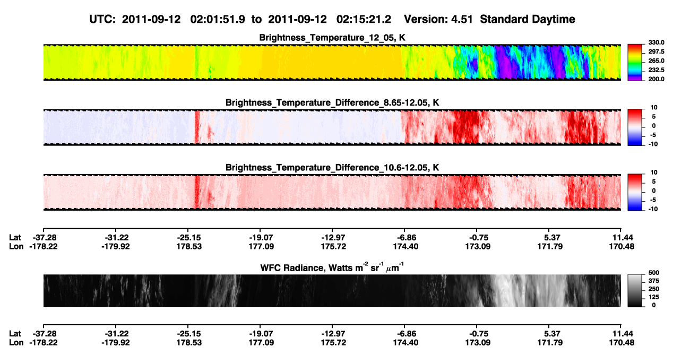Click the '174.40' longitude label on the upper axis
Image resolution: width=690 pixels, height=354 pixels.
405,246
